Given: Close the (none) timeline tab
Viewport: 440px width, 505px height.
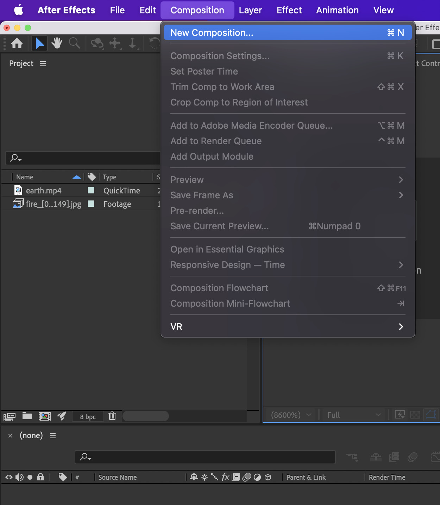Looking at the screenshot, I should click(10, 436).
